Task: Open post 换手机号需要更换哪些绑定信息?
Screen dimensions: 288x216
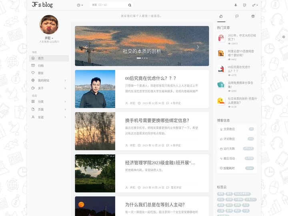Action: tap(157, 120)
